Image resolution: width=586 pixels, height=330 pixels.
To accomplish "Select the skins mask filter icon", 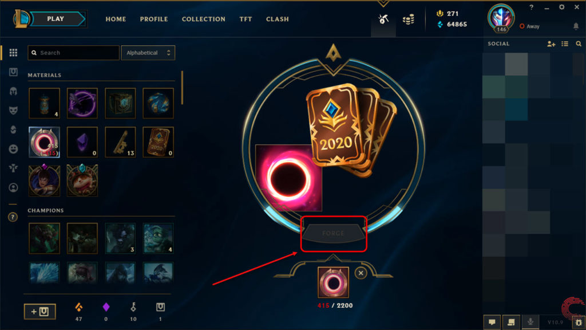I will (13, 111).
